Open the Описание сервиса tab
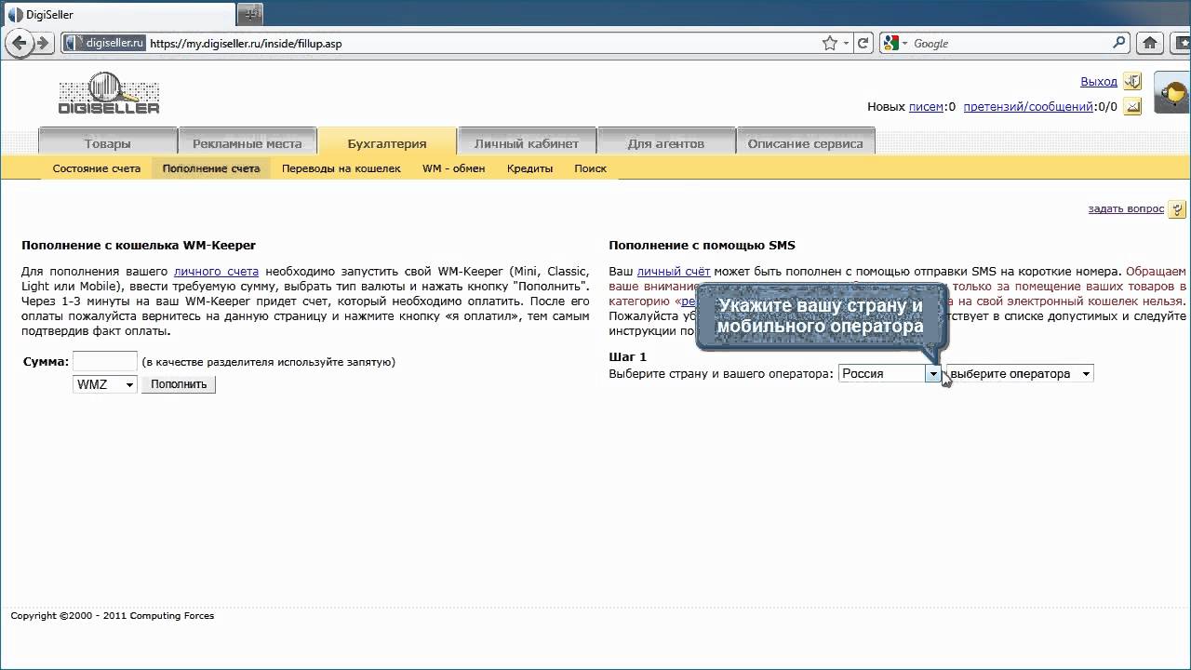This screenshot has height=670, width=1191. click(806, 143)
